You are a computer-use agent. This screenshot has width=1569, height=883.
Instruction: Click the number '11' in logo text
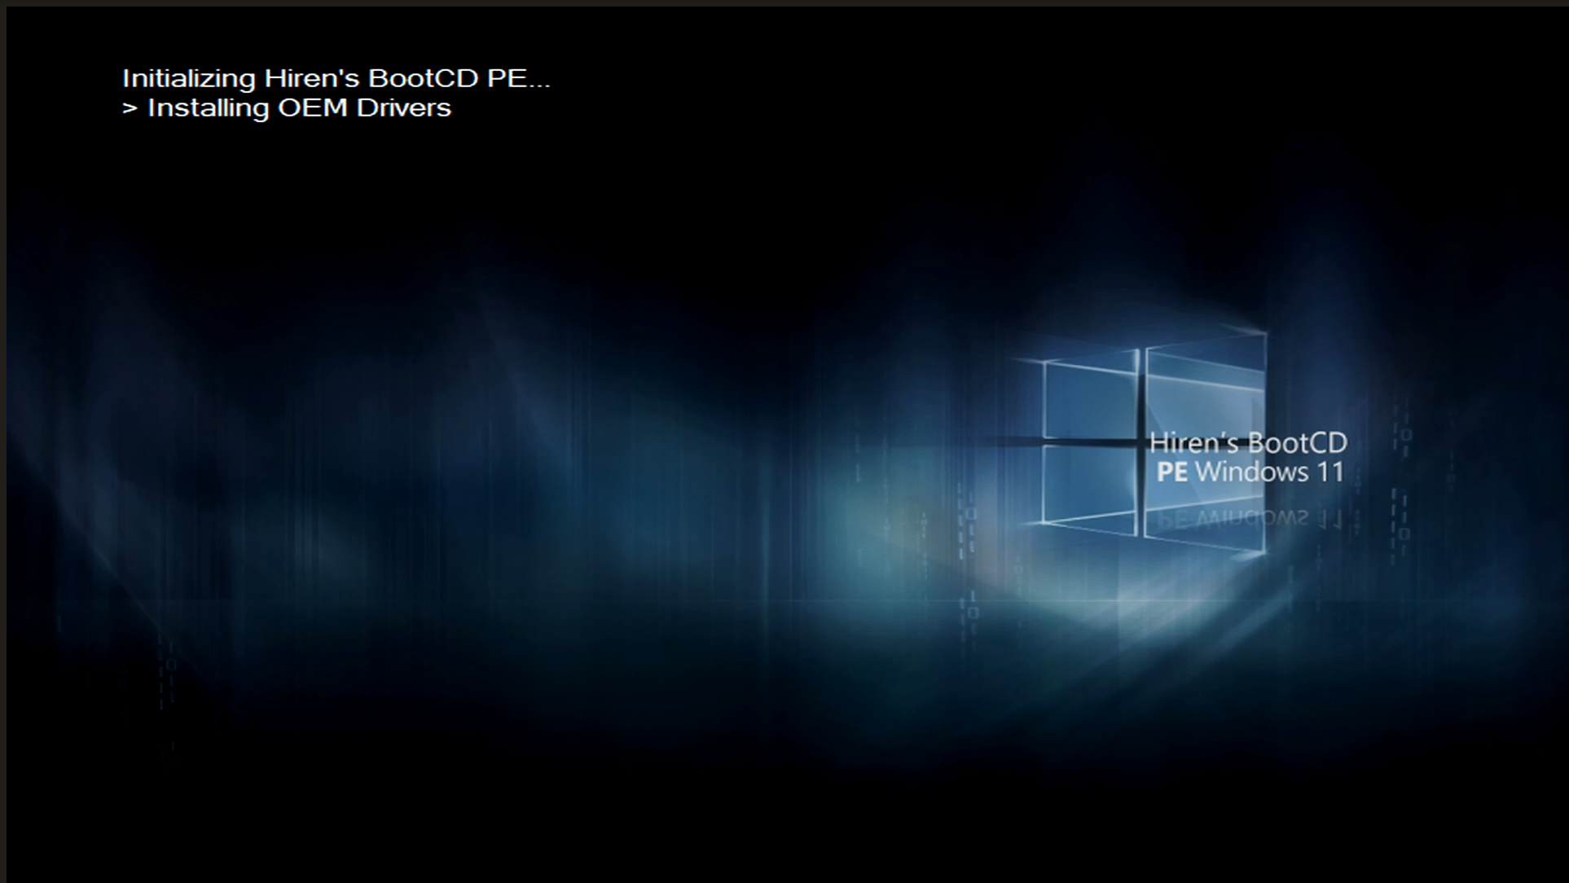[x=1329, y=472]
